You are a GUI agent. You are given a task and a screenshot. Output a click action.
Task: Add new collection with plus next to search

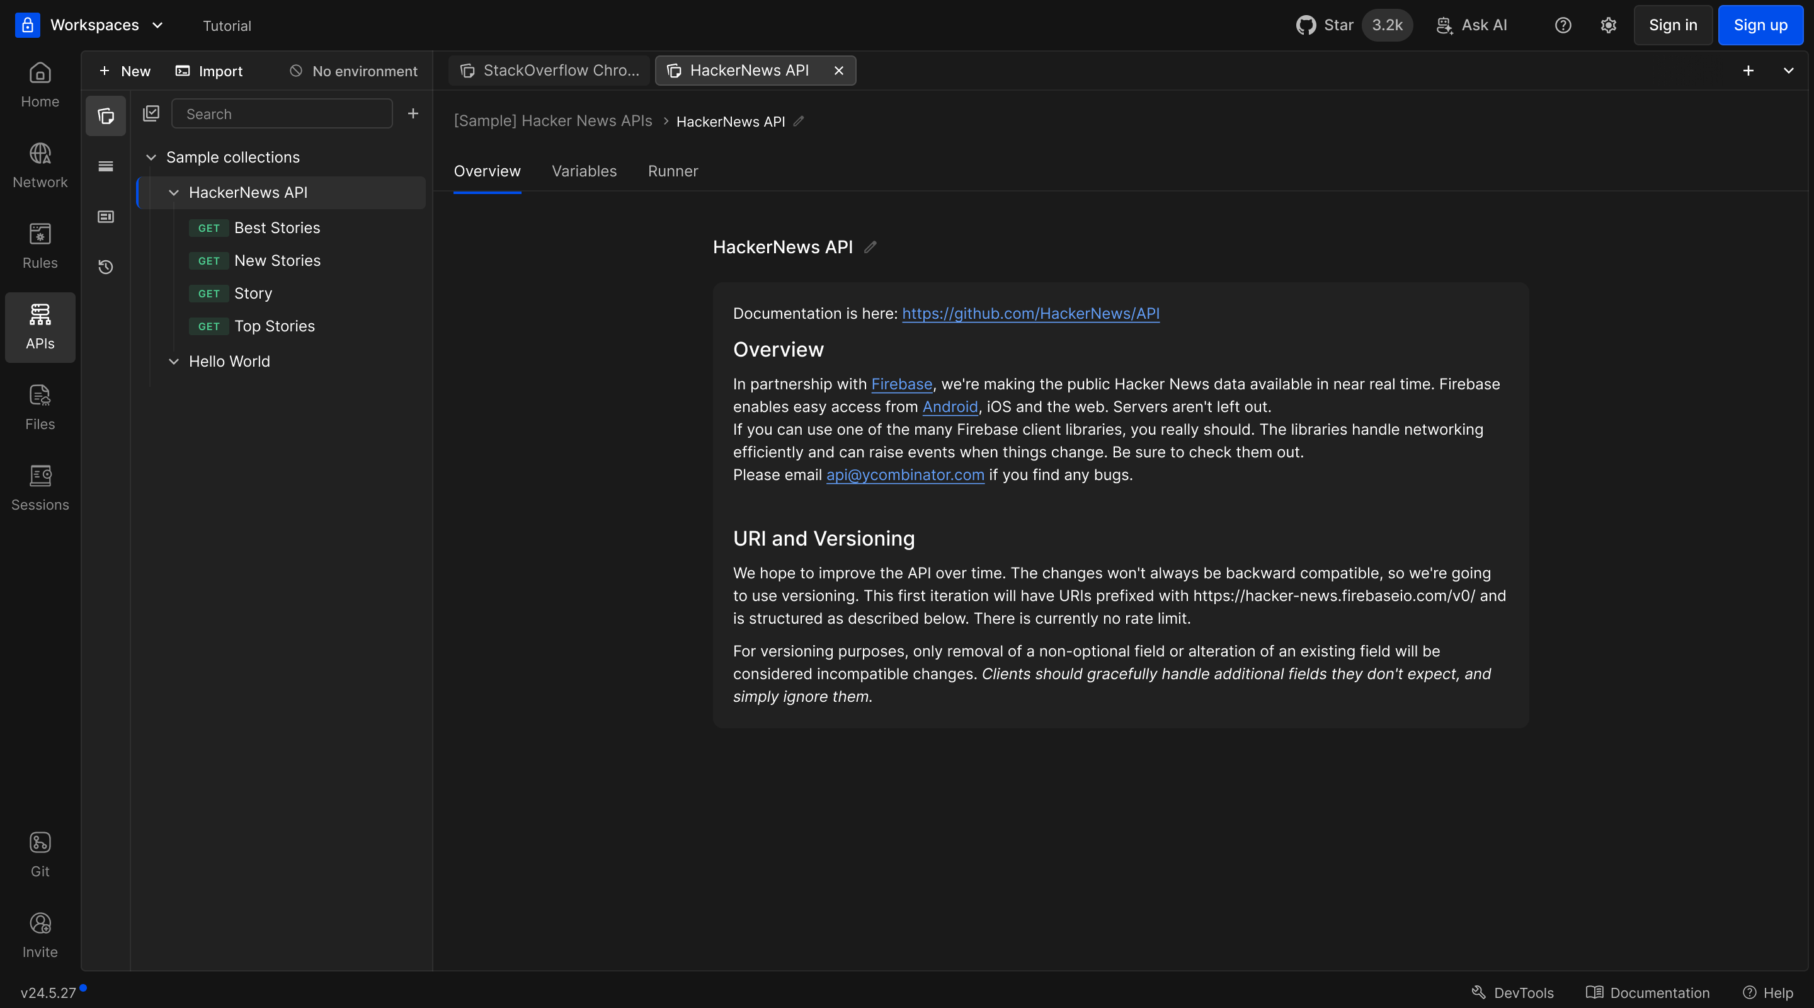[413, 113]
